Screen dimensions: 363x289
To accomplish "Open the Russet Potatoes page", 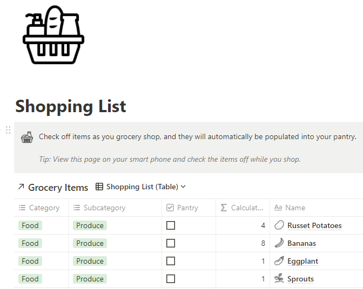I will click(314, 225).
